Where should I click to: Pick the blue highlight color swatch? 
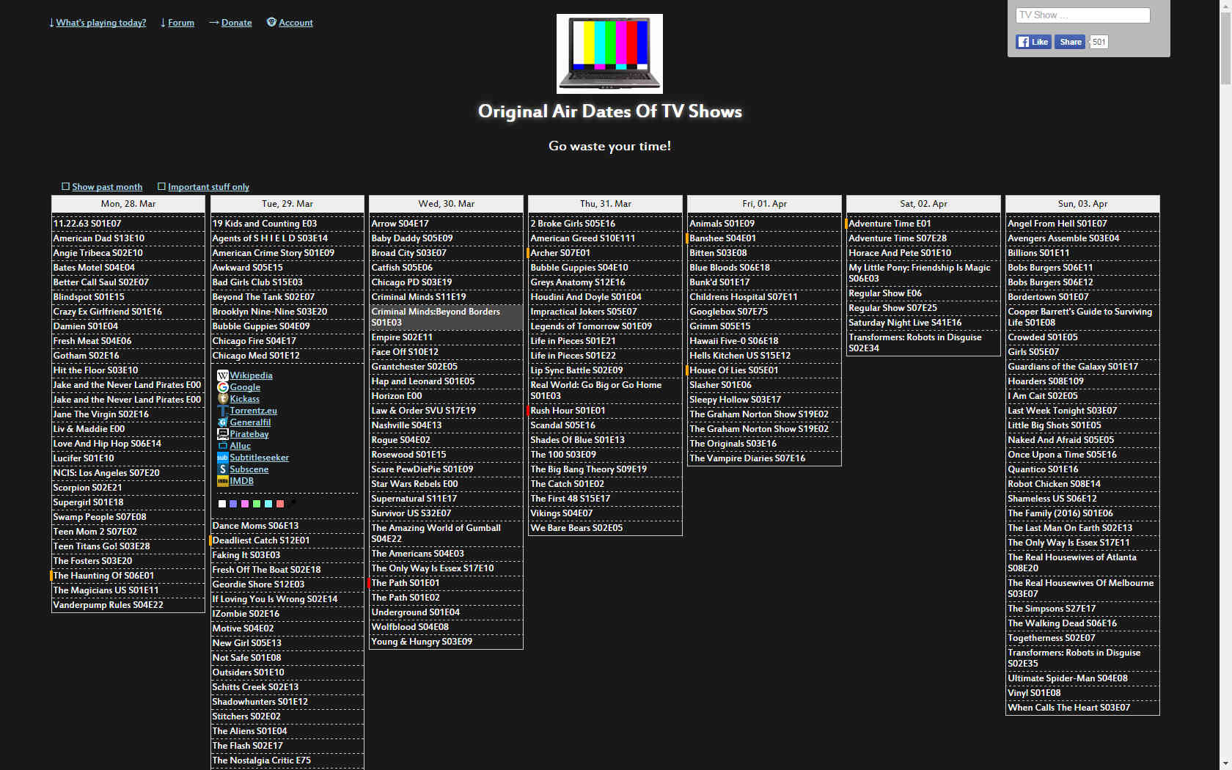click(x=233, y=504)
